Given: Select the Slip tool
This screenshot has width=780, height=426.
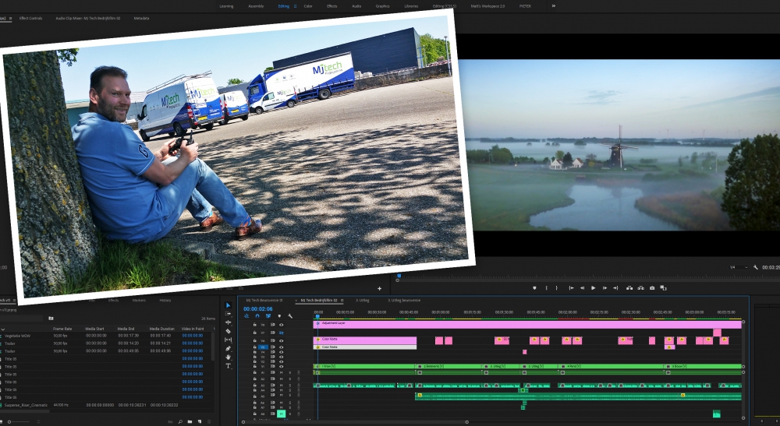Looking at the screenshot, I should [x=229, y=340].
